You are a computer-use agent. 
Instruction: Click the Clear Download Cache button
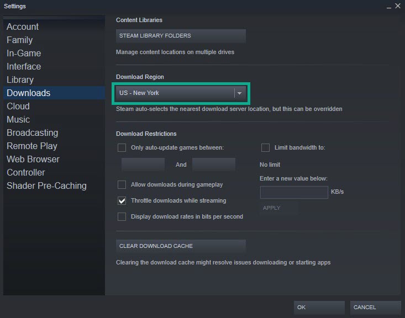point(181,246)
